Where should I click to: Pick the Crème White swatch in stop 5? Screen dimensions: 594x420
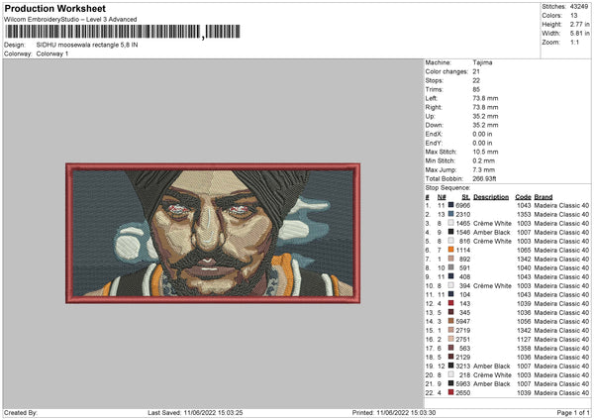click(450, 241)
